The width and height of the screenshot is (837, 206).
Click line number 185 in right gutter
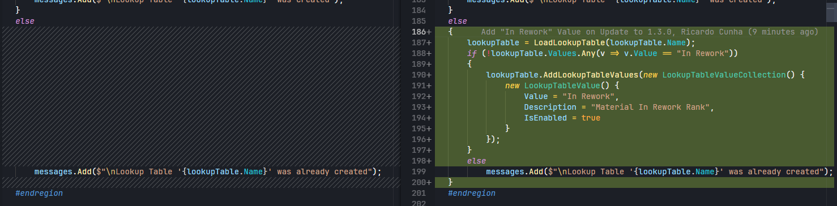point(419,22)
